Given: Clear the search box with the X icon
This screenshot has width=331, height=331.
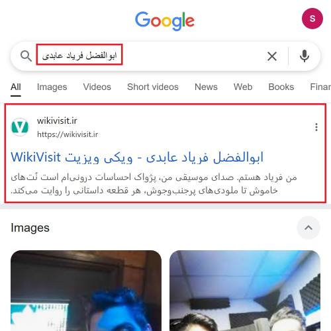Looking at the screenshot, I should pos(272,56).
